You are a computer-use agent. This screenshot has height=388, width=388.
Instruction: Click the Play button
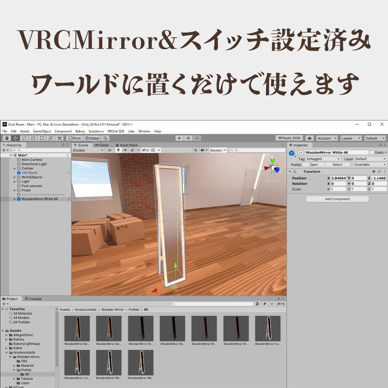point(179,138)
